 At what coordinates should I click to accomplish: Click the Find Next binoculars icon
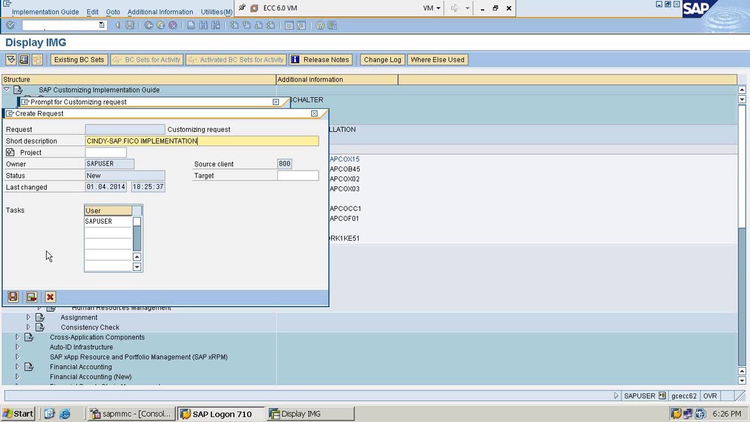216,25
